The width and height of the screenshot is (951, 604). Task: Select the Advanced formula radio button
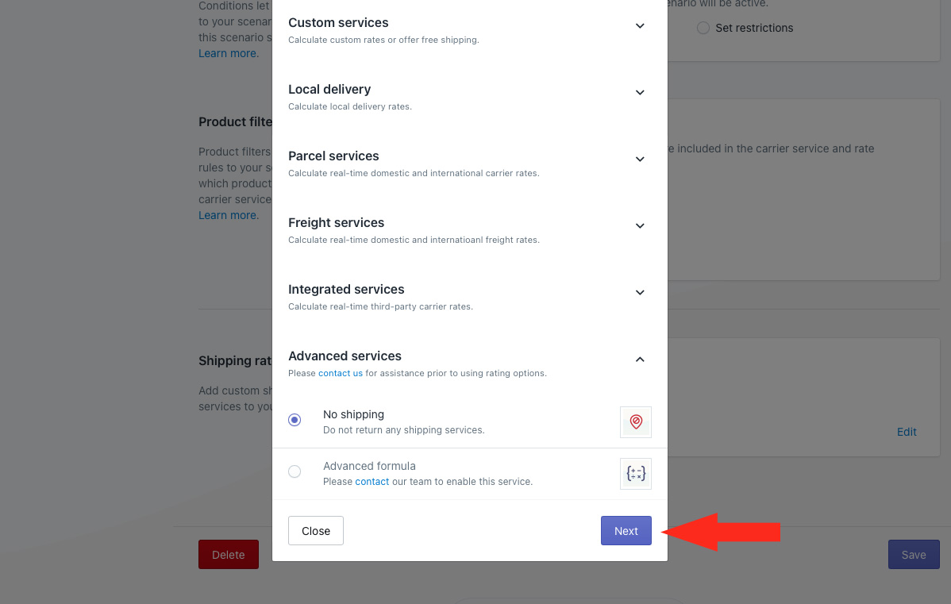click(x=295, y=471)
